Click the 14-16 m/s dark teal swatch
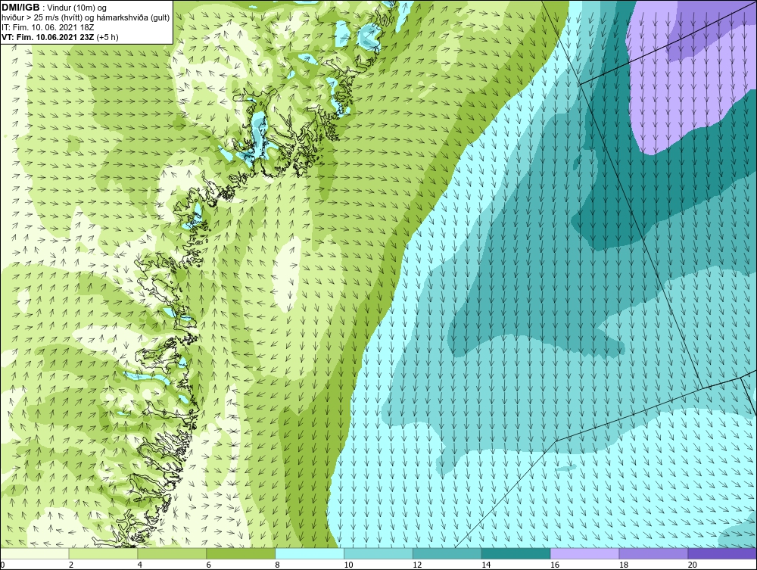757x570 pixels. pos(516,553)
